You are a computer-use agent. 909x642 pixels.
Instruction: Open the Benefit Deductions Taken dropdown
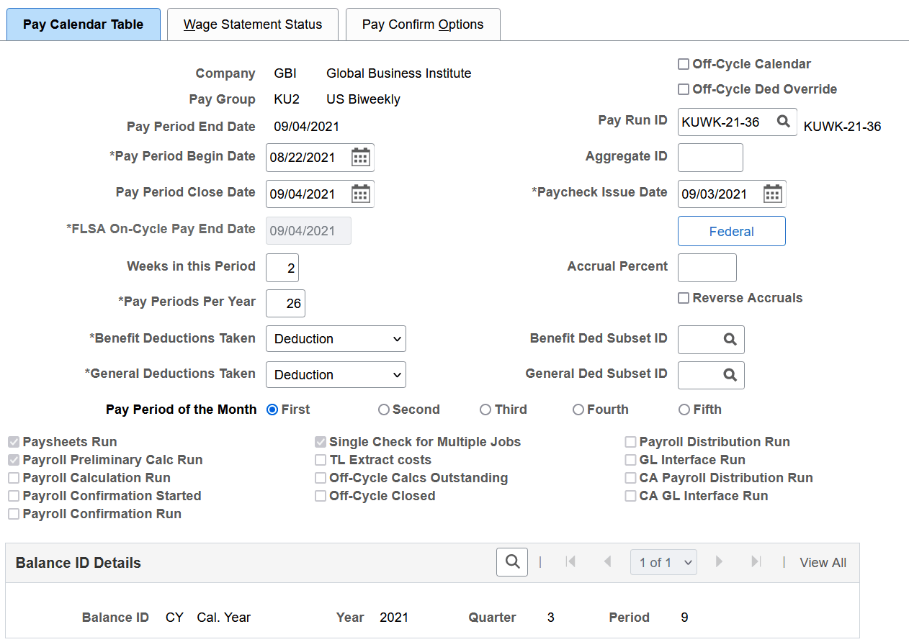tap(336, 338)
